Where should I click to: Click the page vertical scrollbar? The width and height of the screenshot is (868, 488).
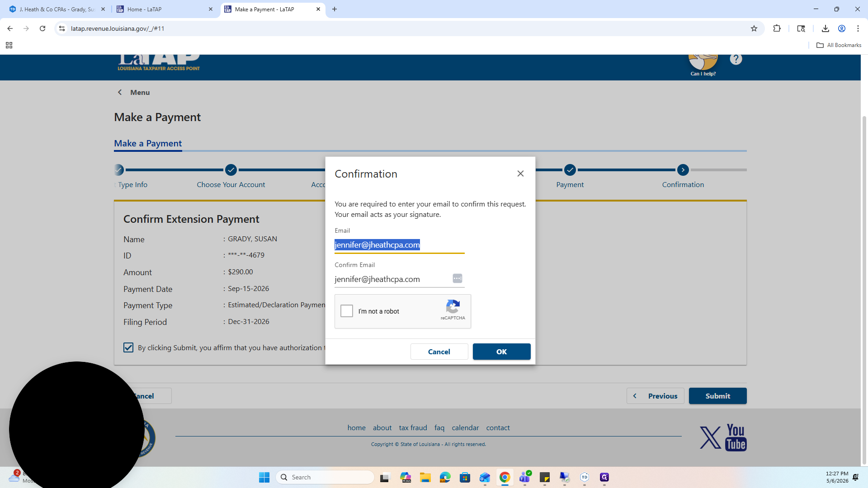(864, 289)
